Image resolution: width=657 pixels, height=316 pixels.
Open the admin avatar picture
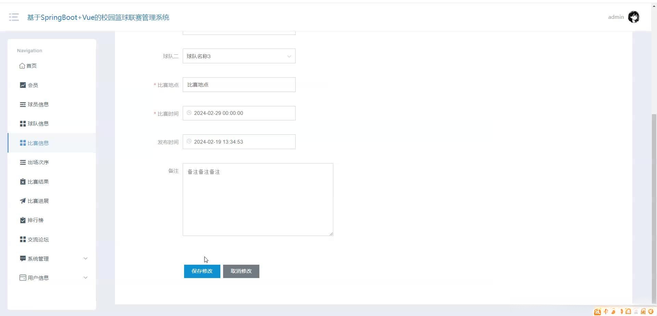coord(634,17)
